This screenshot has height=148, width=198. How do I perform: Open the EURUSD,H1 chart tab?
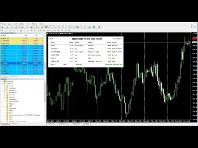(52, 124)
